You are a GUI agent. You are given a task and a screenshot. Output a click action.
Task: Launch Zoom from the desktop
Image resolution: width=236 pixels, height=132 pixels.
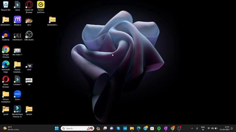pos(17,95)
